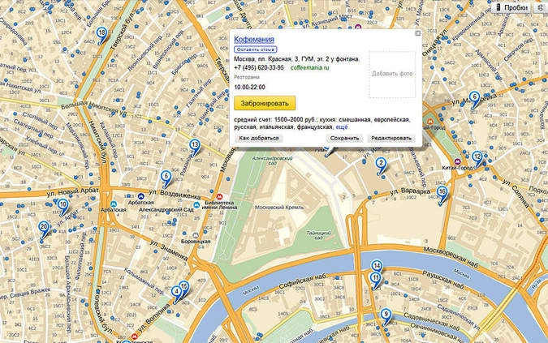Click the purple Китай-Город metro icon
Image resolution: width=548 pixels, height=343 pixels.
pyautogui.click(x=458, y=161)
